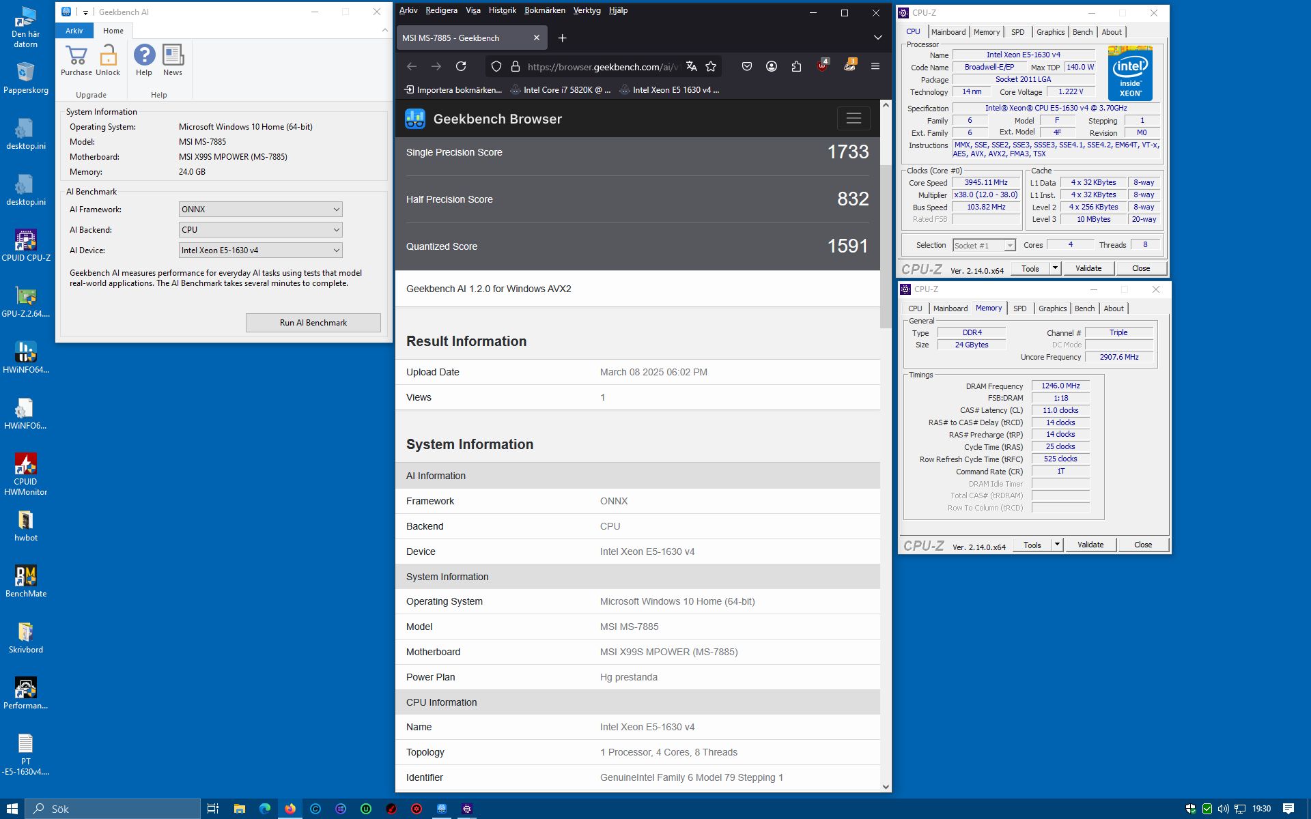Click Run AI Benchmark button
Screen dimensions: 1311x819
pyautogui.click(x=313, y=323)
